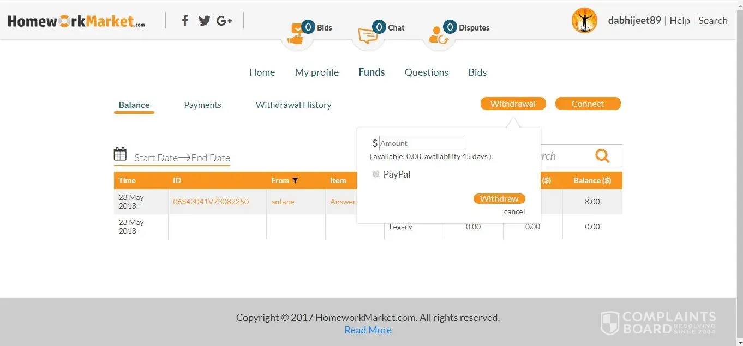
Task: Open the HomeworkMarket.com logo
Action: [76, 21]
